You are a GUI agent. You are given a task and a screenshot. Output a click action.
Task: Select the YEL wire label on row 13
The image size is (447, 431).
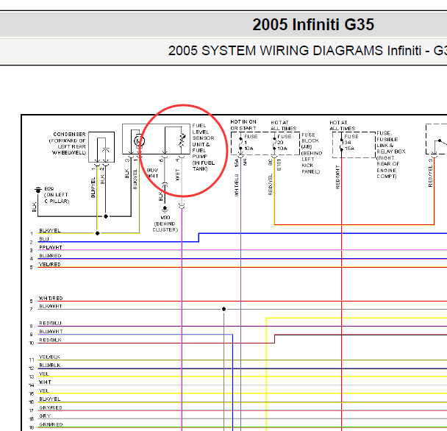pyautogui.click(x=44, y=374)
